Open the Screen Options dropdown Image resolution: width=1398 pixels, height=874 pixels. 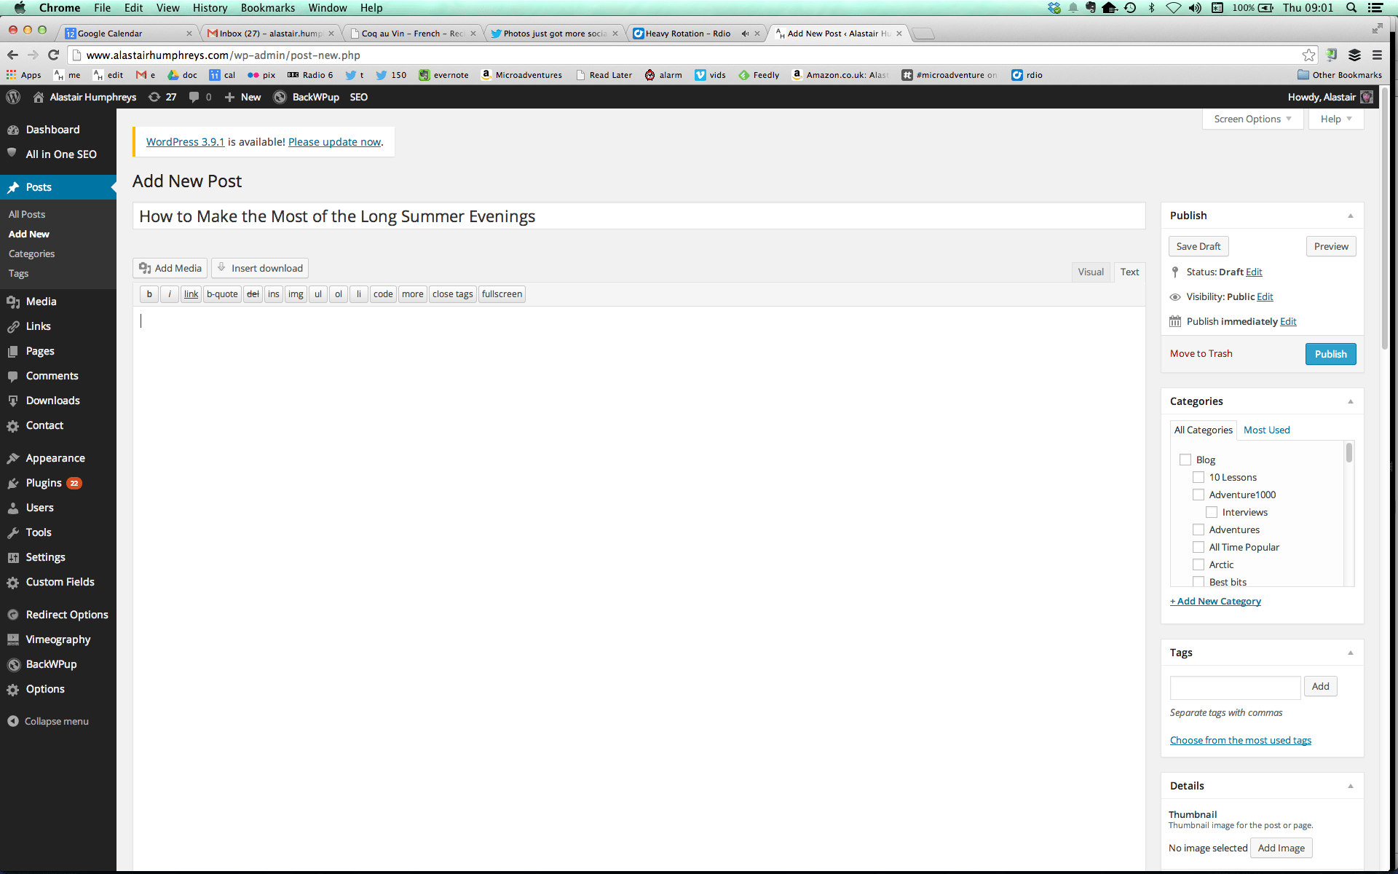pos(1252,119)
